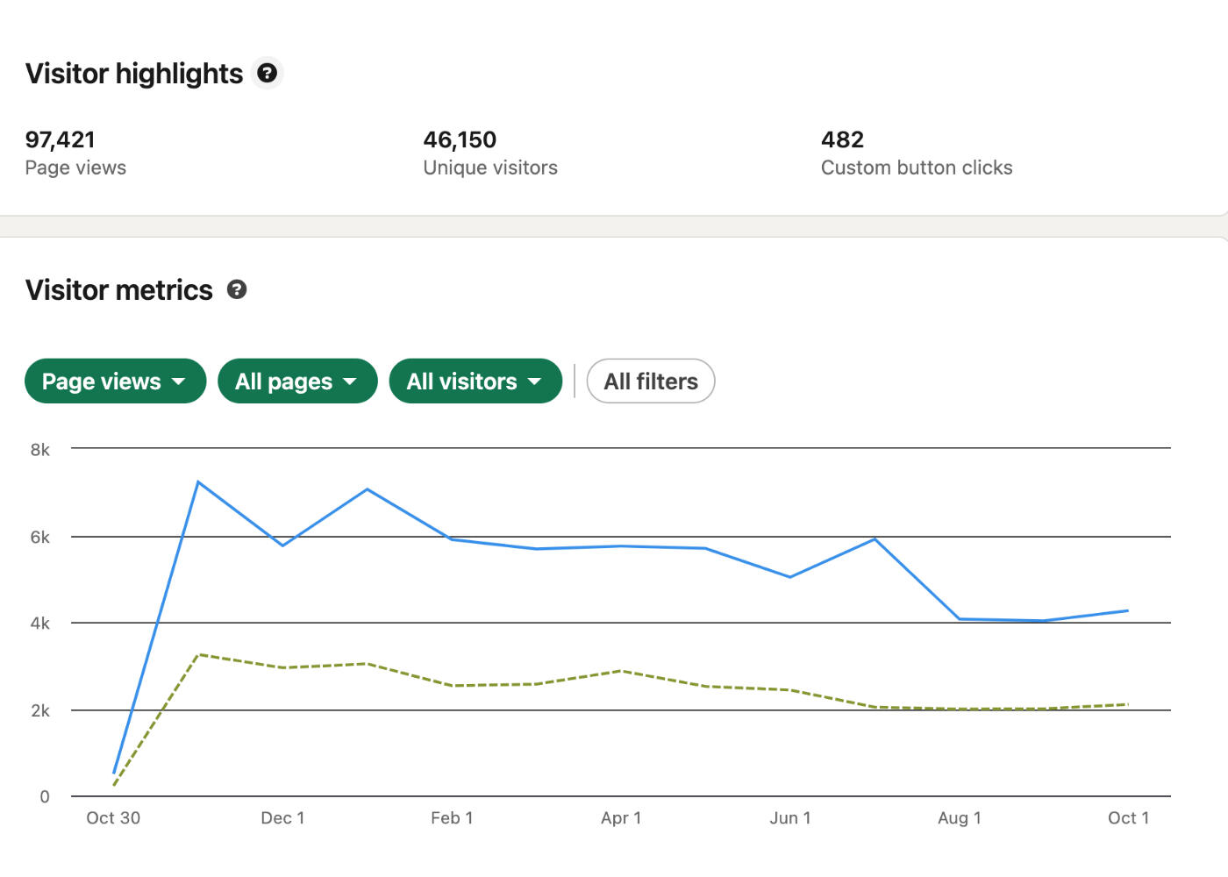Image resolution: width=1228 pixels, height=877 pixels.
Task: Click the 8k gridline label on the chart
Action: click(39, 450)
